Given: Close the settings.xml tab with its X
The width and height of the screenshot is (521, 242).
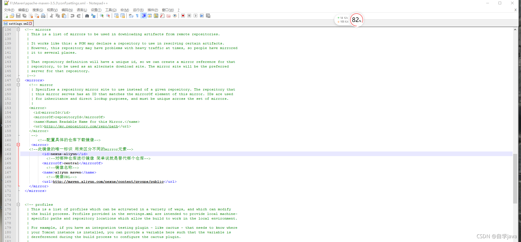Looking at the screenshot, I should coord(30,24).
